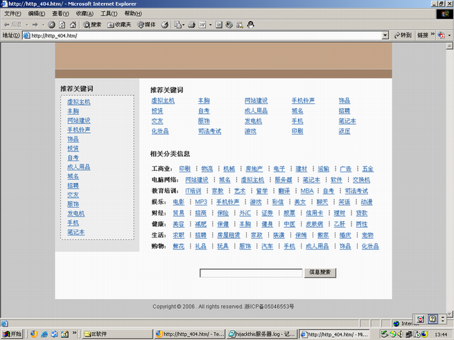Click the 信息搜索 search button

tap(320, 273)
